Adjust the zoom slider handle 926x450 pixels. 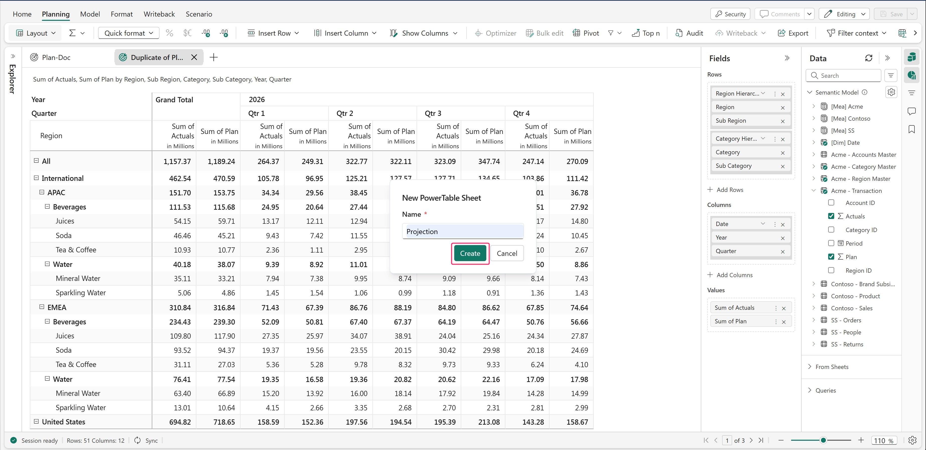(823, 440)
